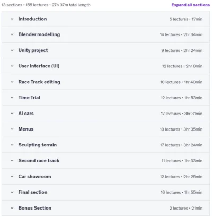The width and height of the screenshot is (212, 217).
Task: Click the Expand all sections link
Action: [x=190, y=5]
